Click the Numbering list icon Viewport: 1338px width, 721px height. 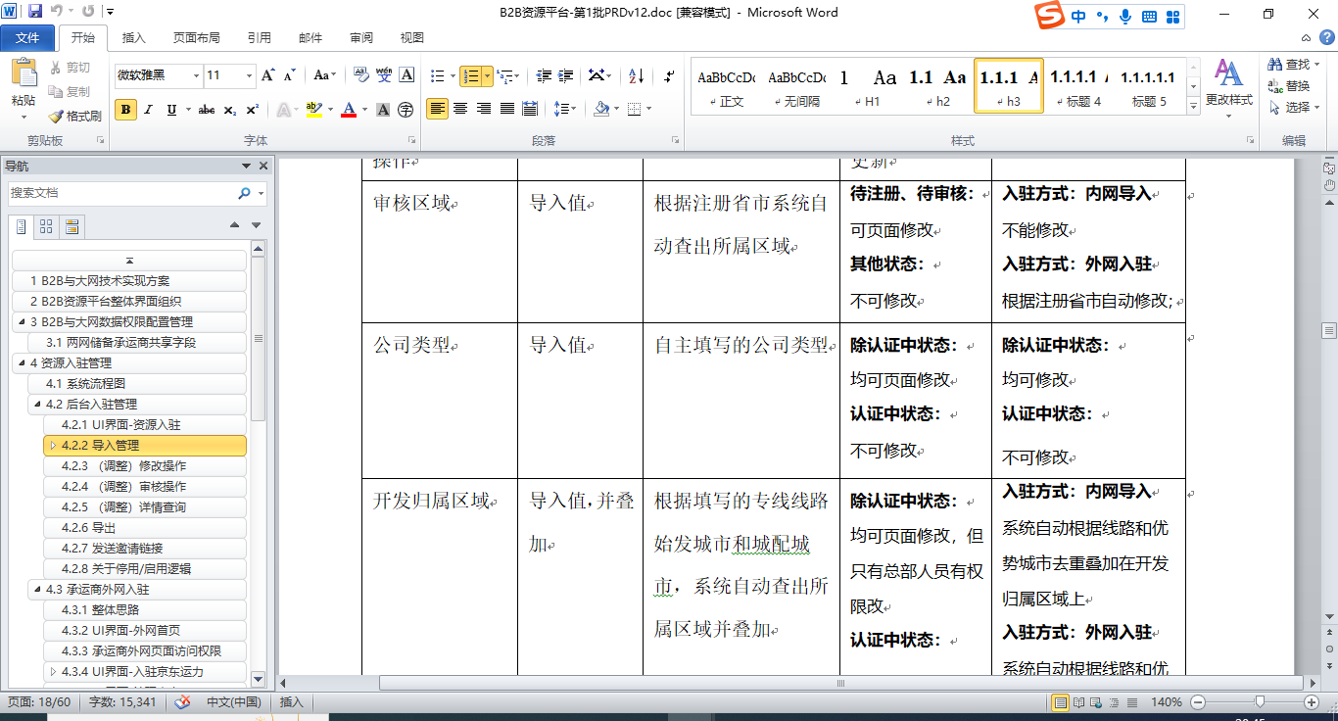coord(471,75)
